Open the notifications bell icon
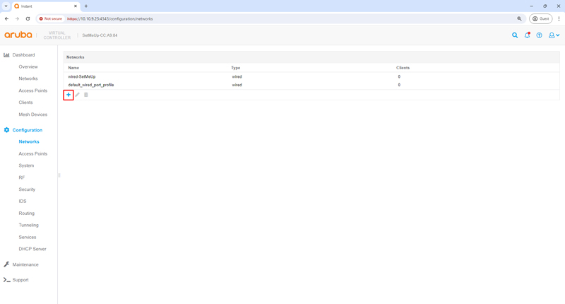The height and width of the screenshot is (304, 565). [527, 35]
